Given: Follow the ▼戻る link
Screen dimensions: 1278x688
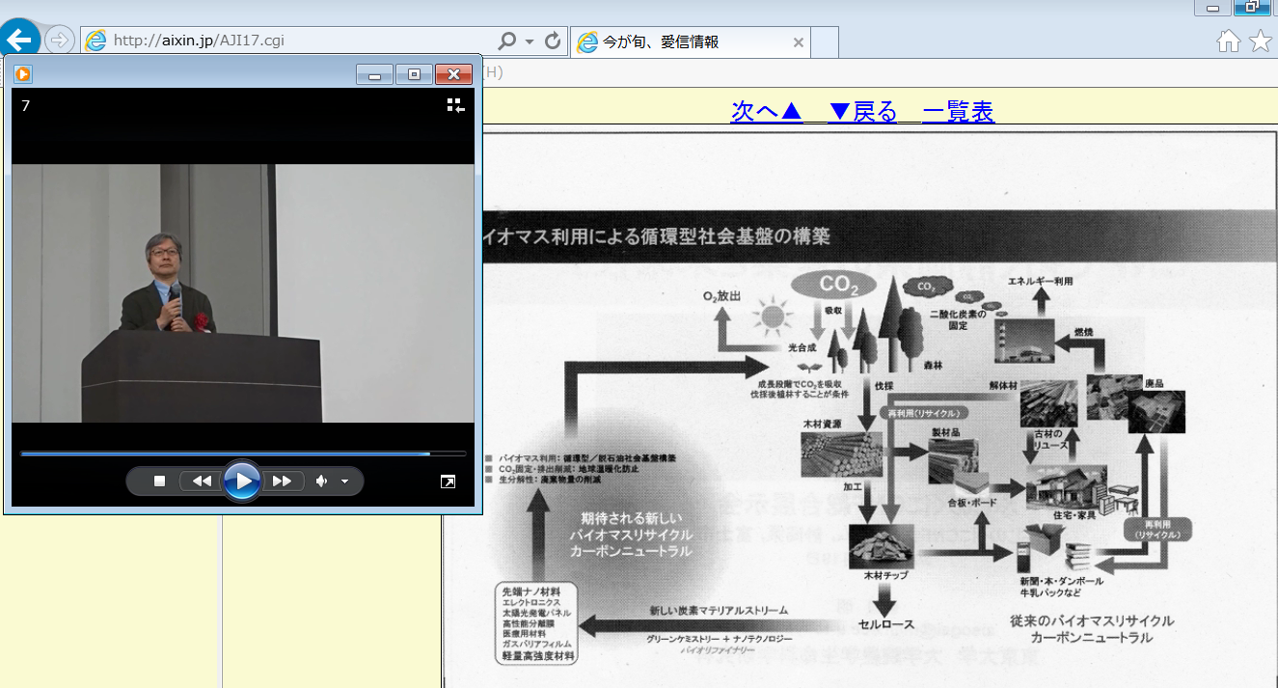Looking at the screenshot, I should (862, 112).
